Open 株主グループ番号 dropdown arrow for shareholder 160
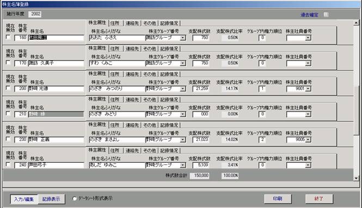The height and width of the screenshot is (208, 362). pos(183,38)
